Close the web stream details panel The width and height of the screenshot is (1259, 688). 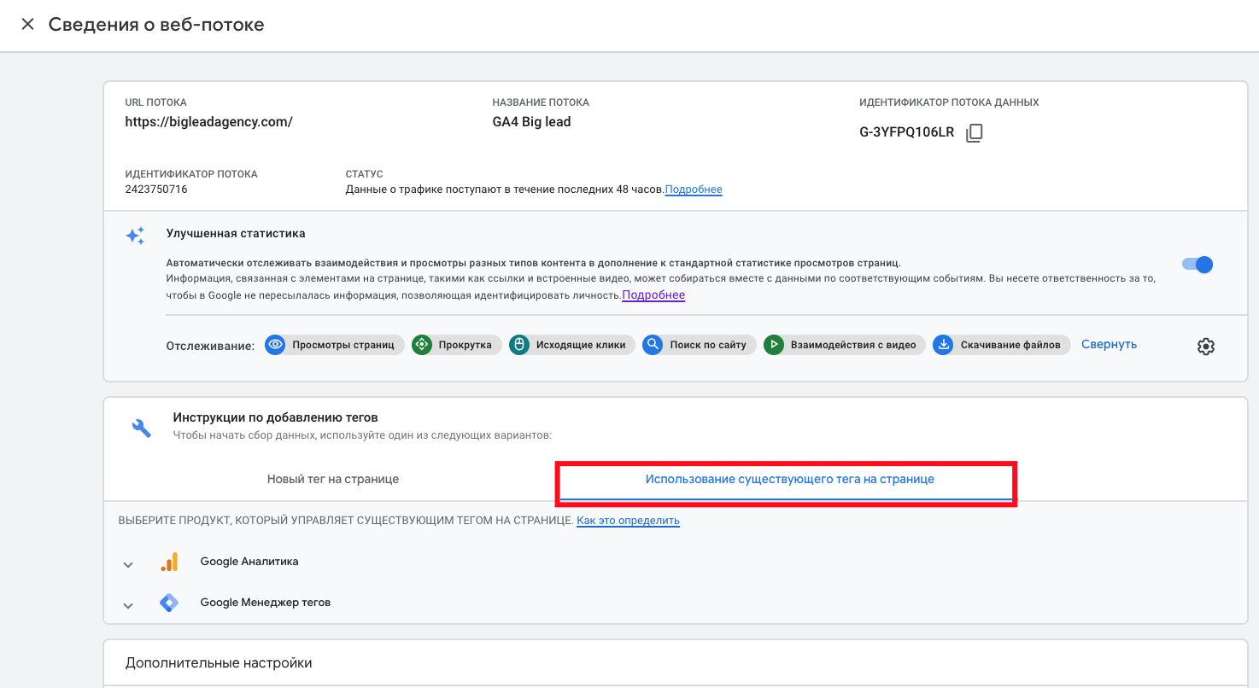[27, 25]
